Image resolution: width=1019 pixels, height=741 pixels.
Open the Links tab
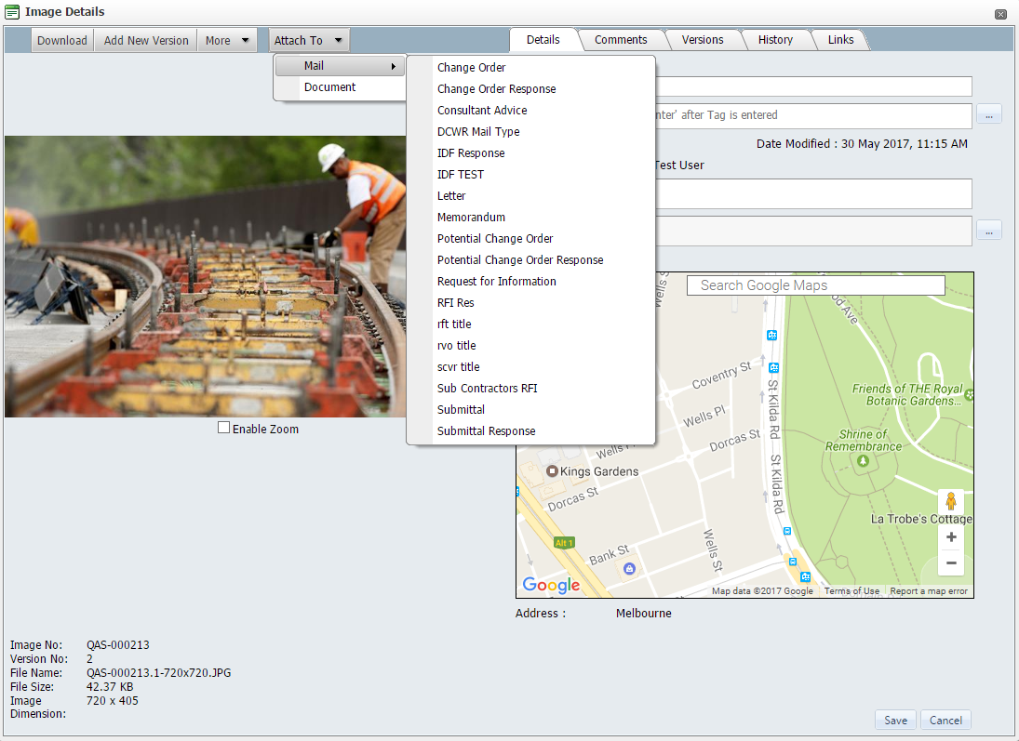840,40
